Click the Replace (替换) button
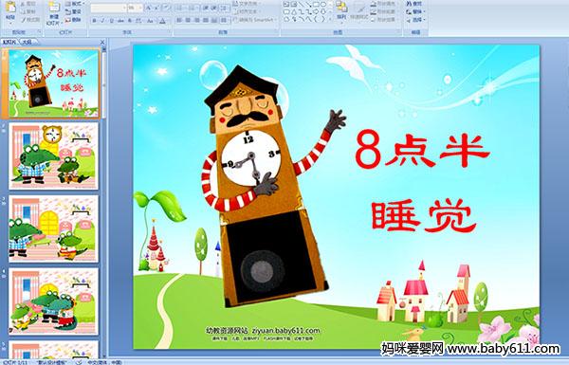This screenshot has height=365, width=569. click(x=416, y=11)
